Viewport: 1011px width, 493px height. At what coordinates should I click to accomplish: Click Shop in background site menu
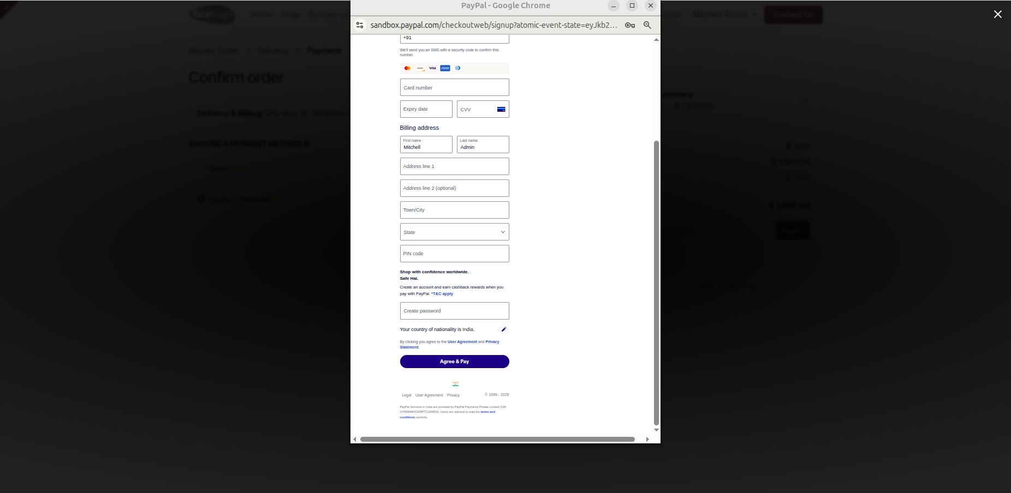(290, 15)
